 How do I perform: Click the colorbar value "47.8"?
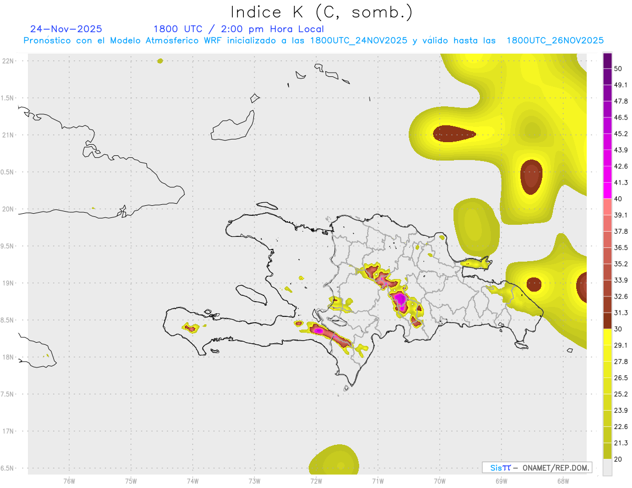point(621,101)
